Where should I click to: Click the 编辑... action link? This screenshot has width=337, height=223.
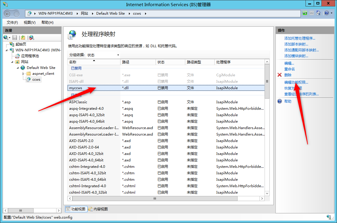[x=289, y=63]
